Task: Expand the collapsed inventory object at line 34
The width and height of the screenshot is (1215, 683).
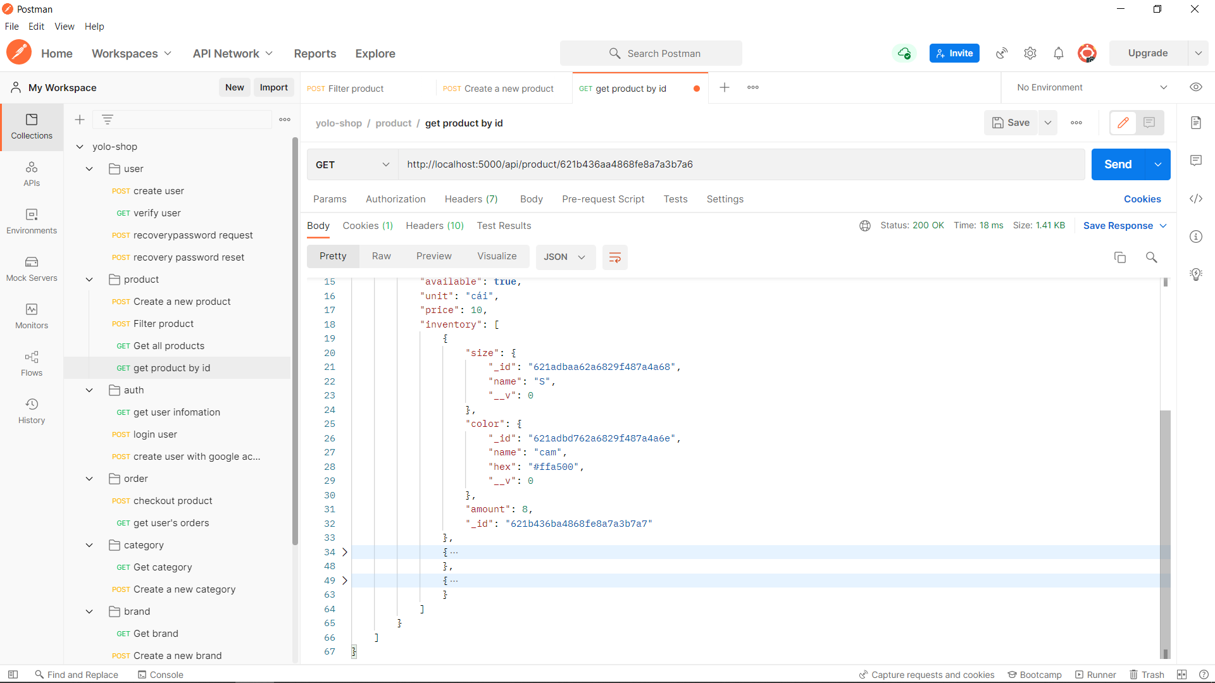Action: coord(345,552)
